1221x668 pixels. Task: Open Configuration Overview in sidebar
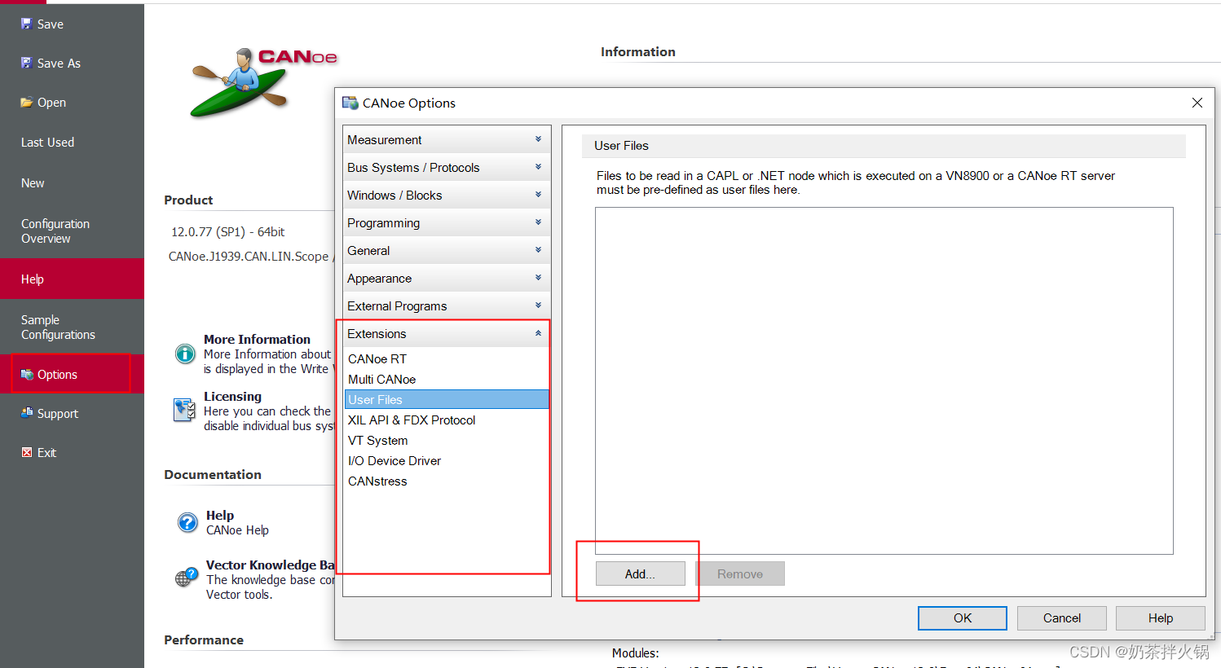(x=72, y=231)
